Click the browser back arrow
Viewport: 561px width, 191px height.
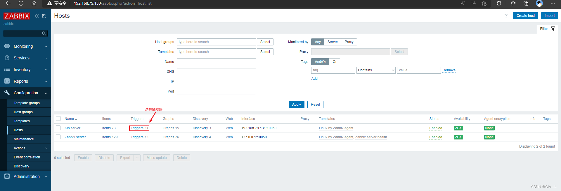[x=8, y=3]
